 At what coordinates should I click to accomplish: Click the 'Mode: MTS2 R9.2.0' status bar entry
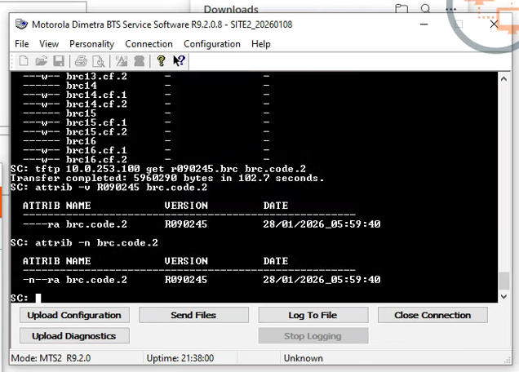(x=51, y=358)
